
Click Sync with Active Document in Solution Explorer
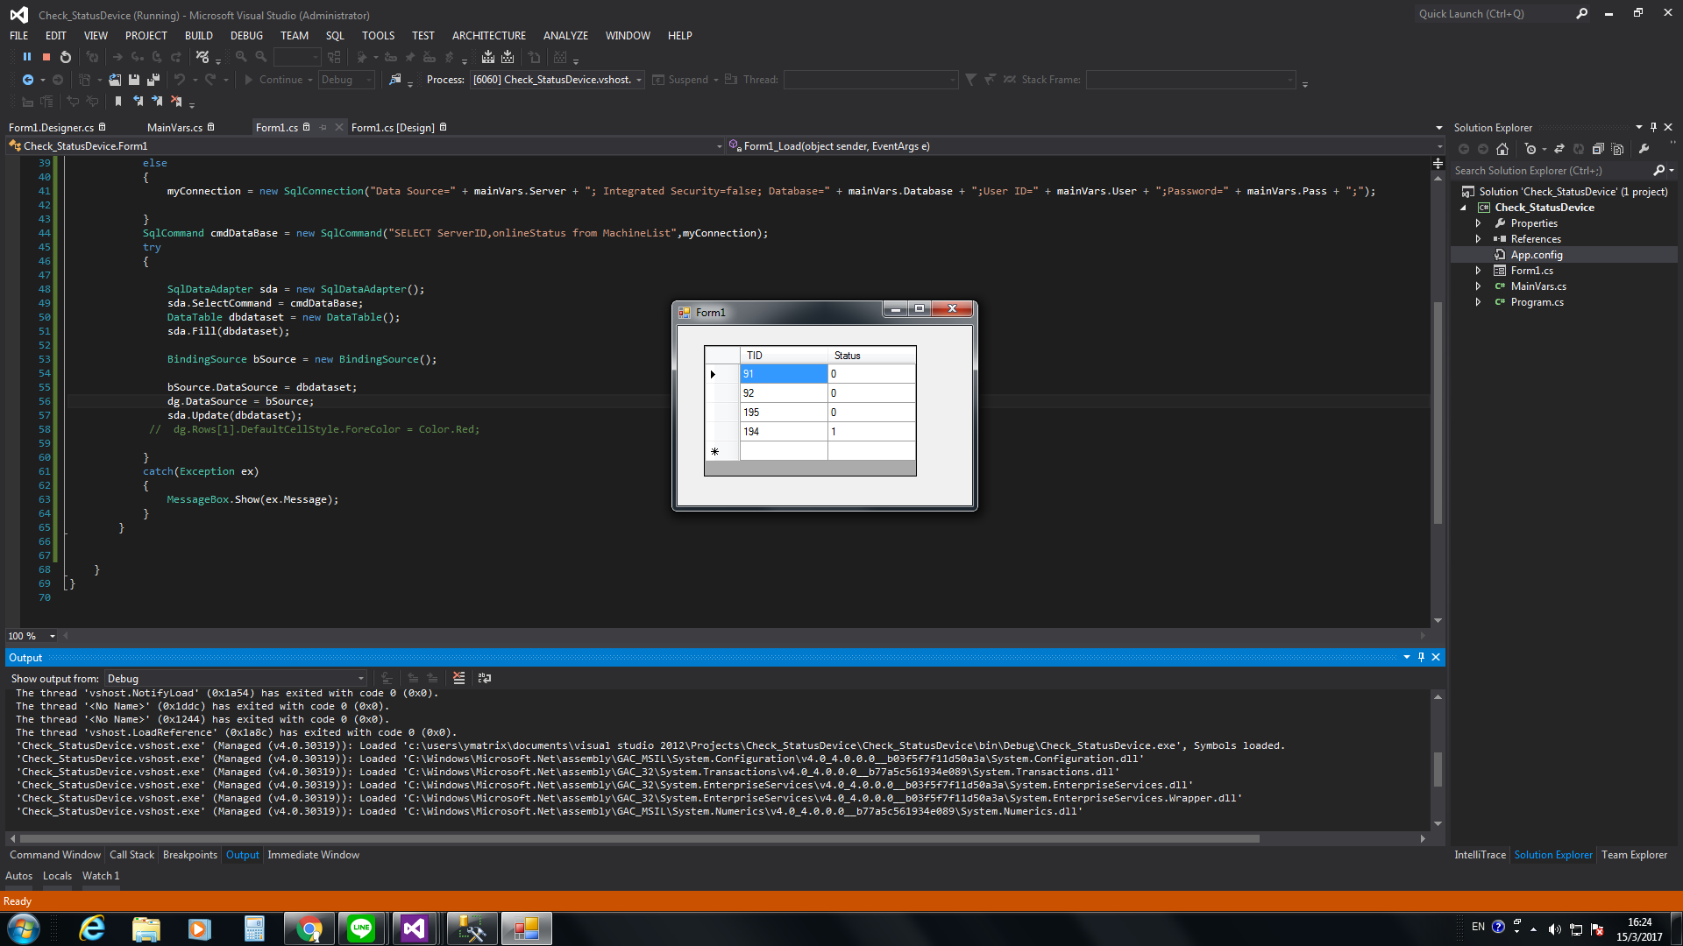click(1559, 149)
